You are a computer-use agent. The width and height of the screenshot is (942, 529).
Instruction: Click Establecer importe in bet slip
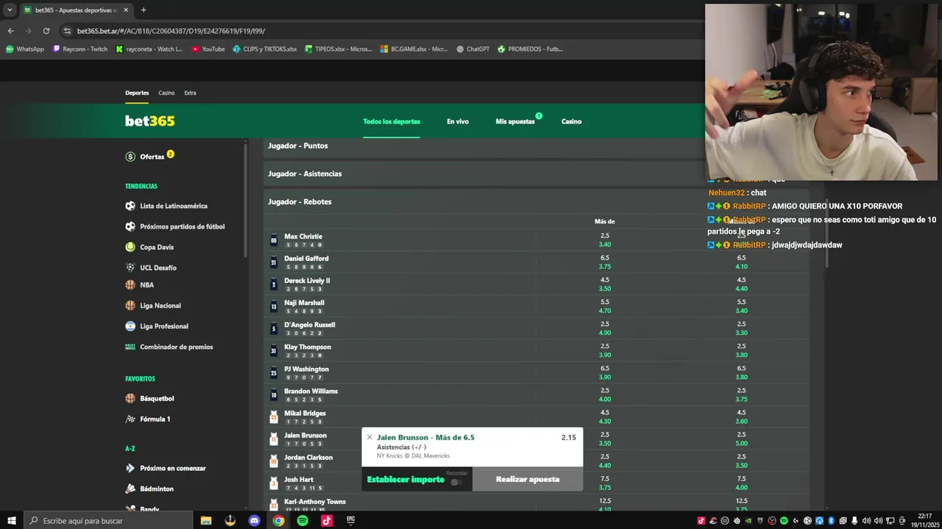point(406,480)
